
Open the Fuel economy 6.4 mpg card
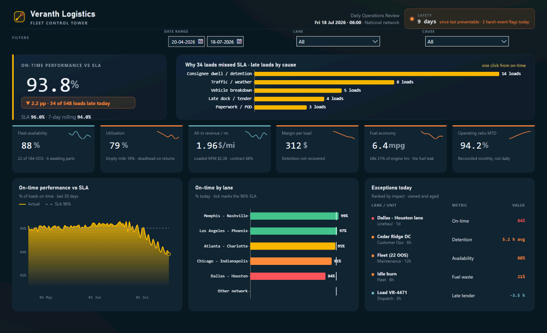click(x=406, y=149)
